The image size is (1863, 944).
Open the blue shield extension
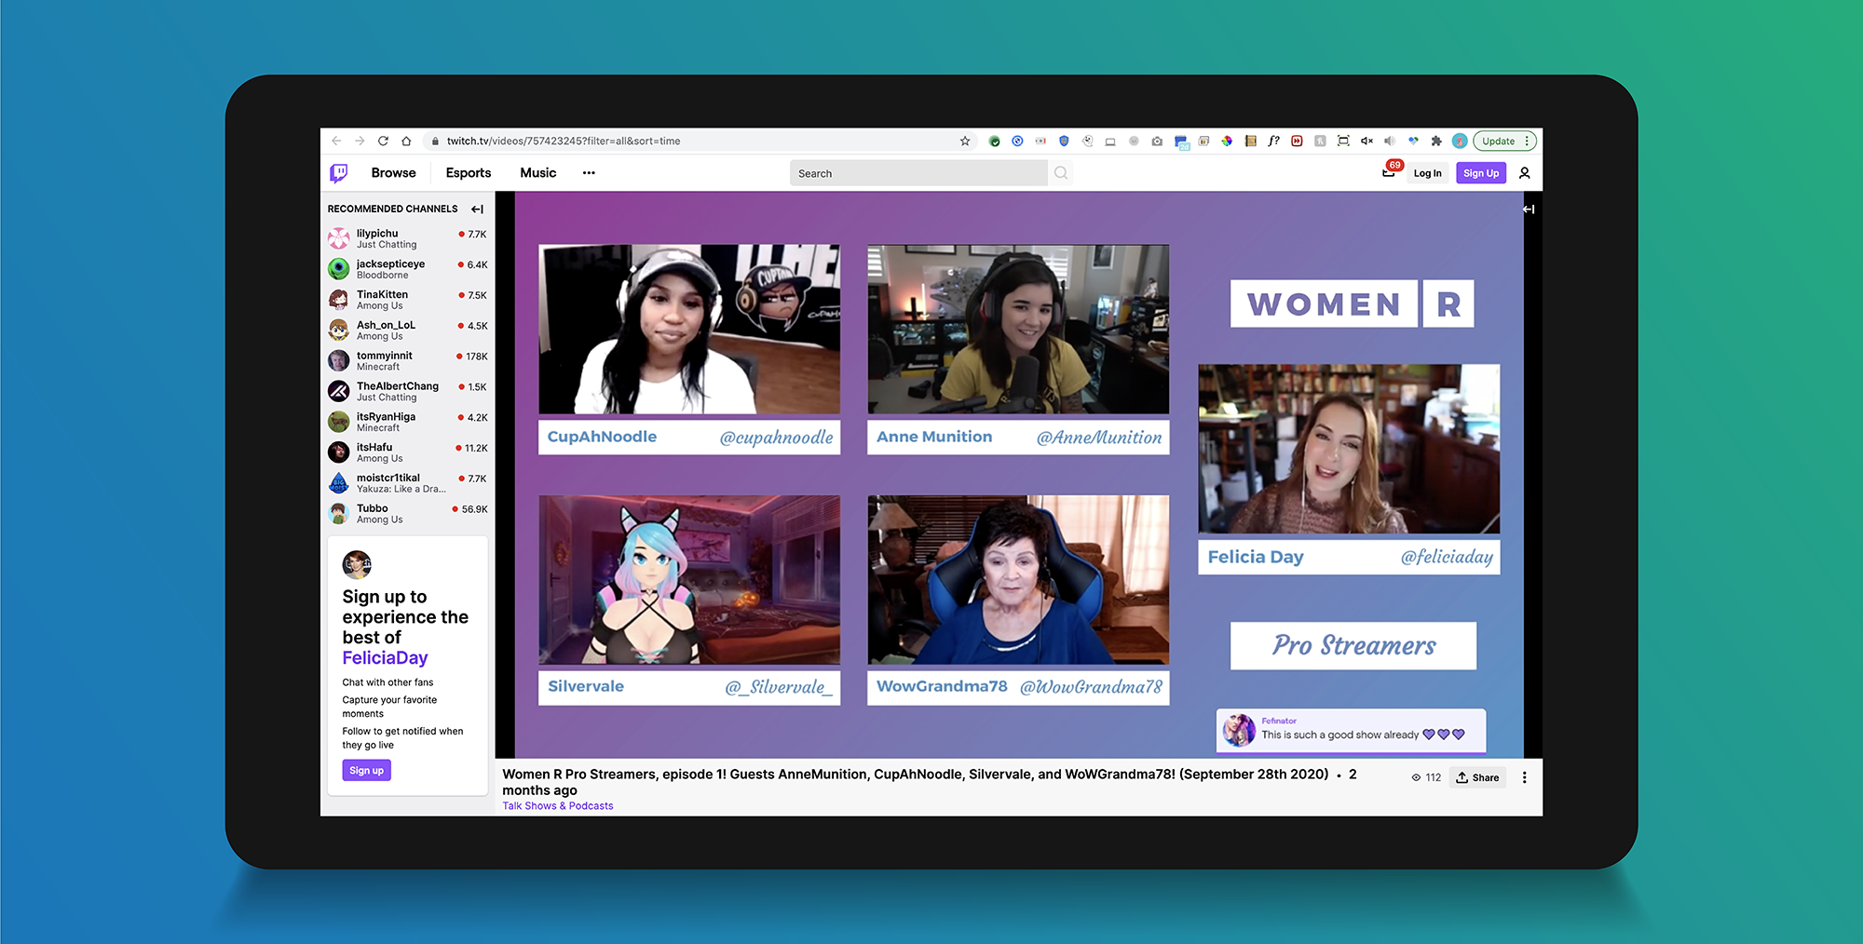1064,142
